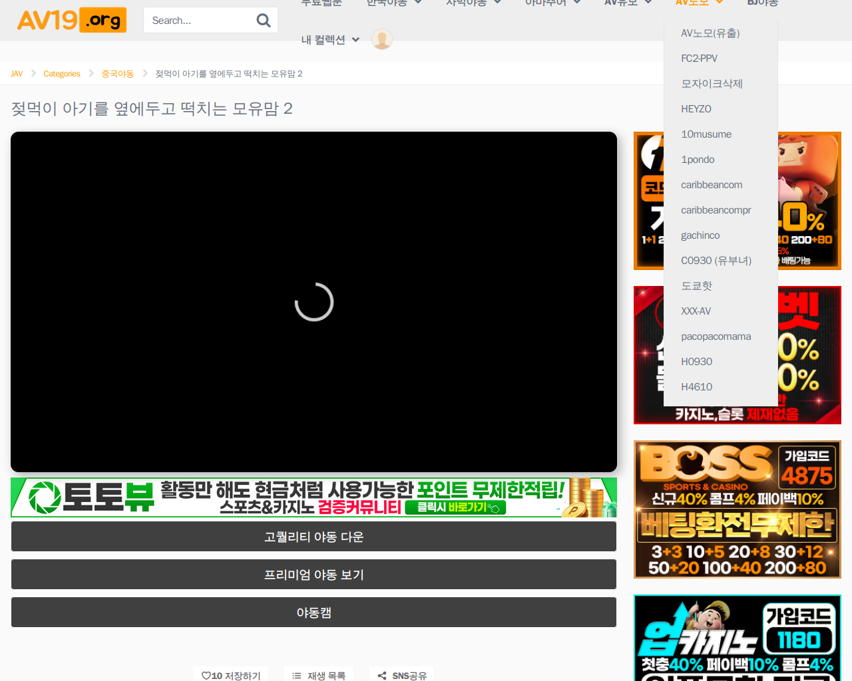Click the search magnifier icon
The width and height of the screenshot is (852, 681).
point(263,21)
